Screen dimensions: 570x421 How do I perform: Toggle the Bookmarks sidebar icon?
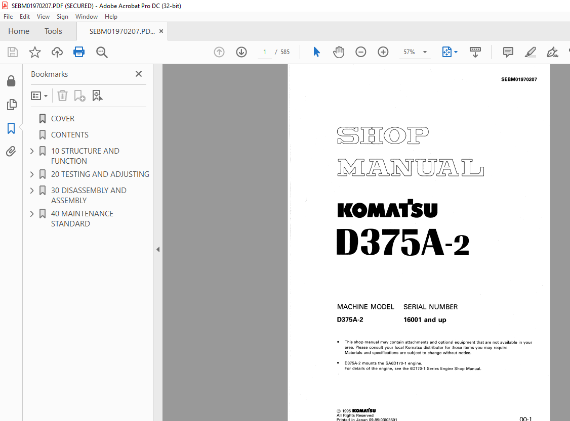11,128
